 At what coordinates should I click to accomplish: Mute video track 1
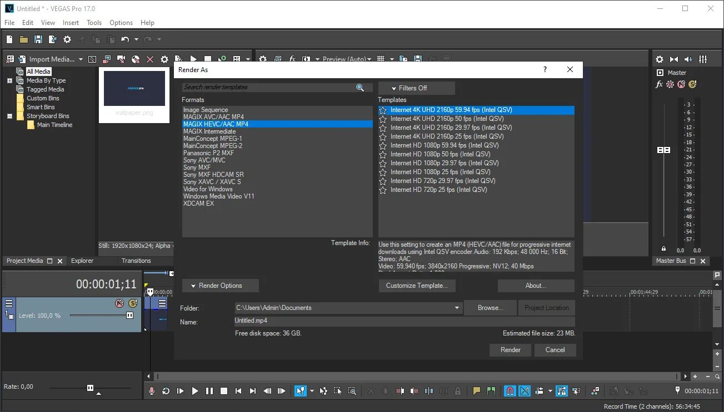point(119,303)
